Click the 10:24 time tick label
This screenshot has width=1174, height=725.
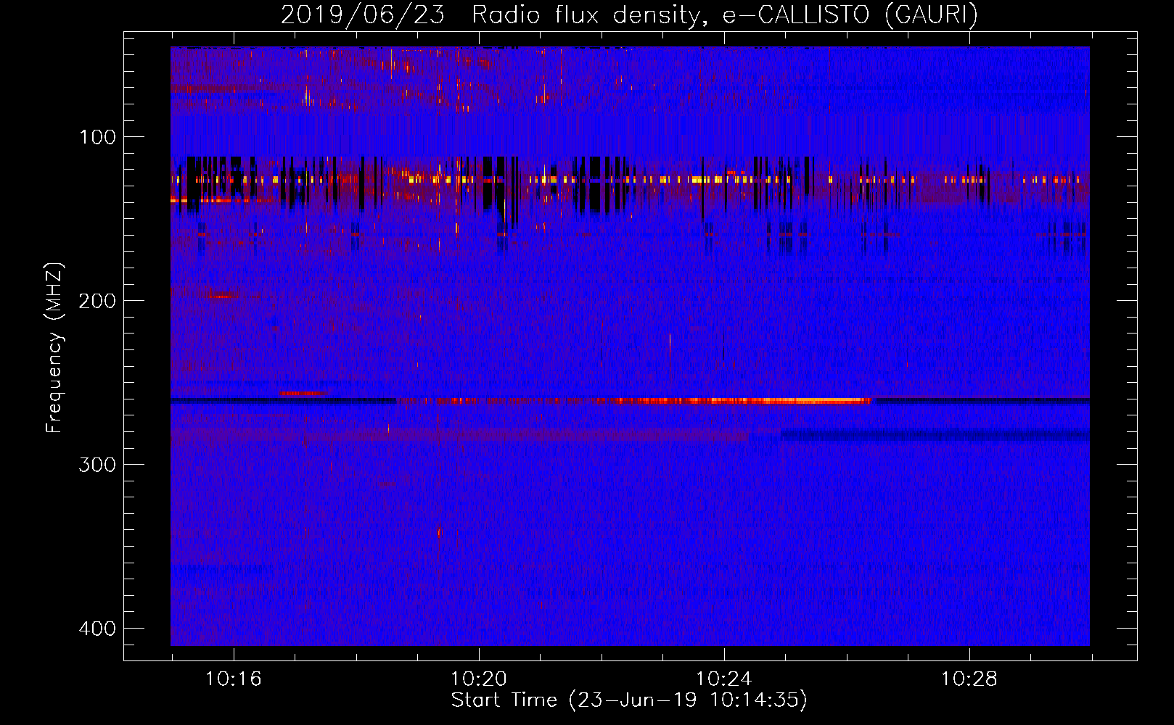(x=724, y=679)
